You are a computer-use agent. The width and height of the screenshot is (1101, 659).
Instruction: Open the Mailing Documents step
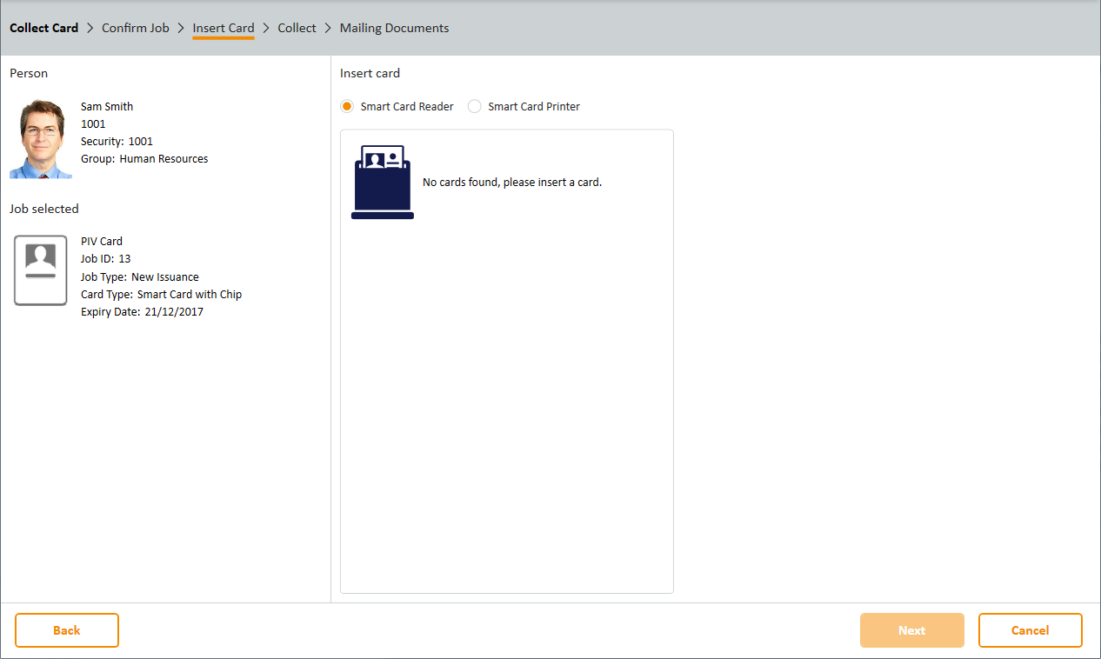[394, 28]
